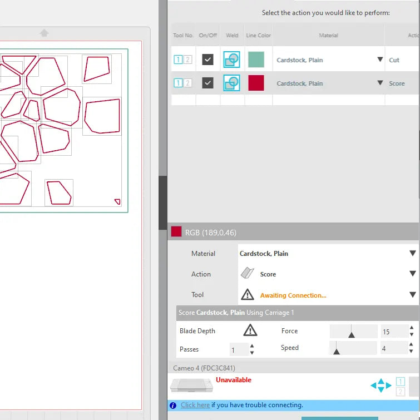Viewport: 420px width, 420px height.
Task: Click the Cameo 4 machine icon
Action: [x=192, y=385]
